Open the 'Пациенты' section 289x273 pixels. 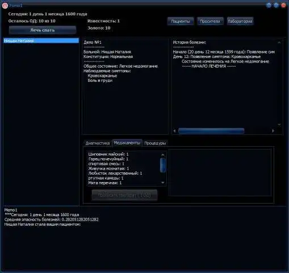pyautogui.click(x=181, y=21)
